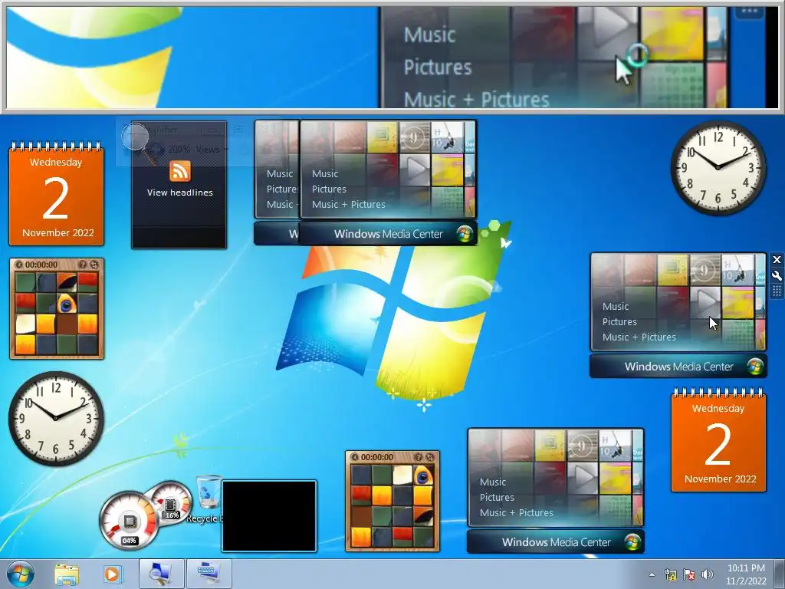Pause timer icon on puzzle under calendar
The image size is (785, 589).
(x=19, y=265)
